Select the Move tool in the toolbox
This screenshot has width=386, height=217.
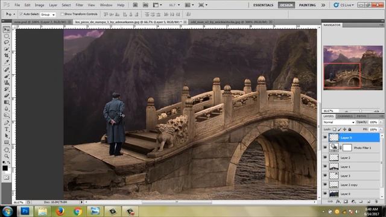point(7,30)
